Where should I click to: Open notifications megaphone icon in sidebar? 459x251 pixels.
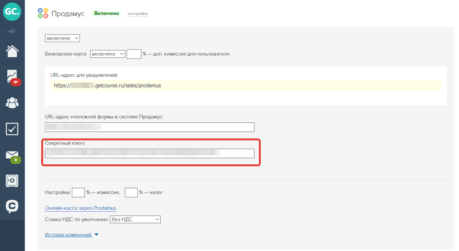[x=12, y=31]
